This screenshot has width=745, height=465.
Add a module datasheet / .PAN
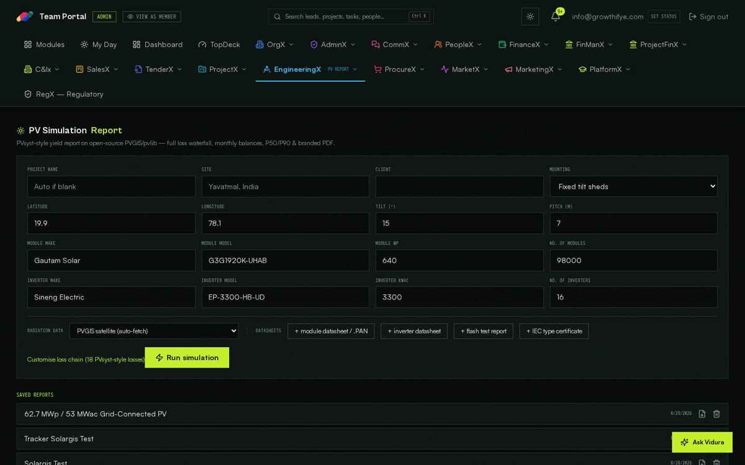pyautogui.click(x=331, y=331)
